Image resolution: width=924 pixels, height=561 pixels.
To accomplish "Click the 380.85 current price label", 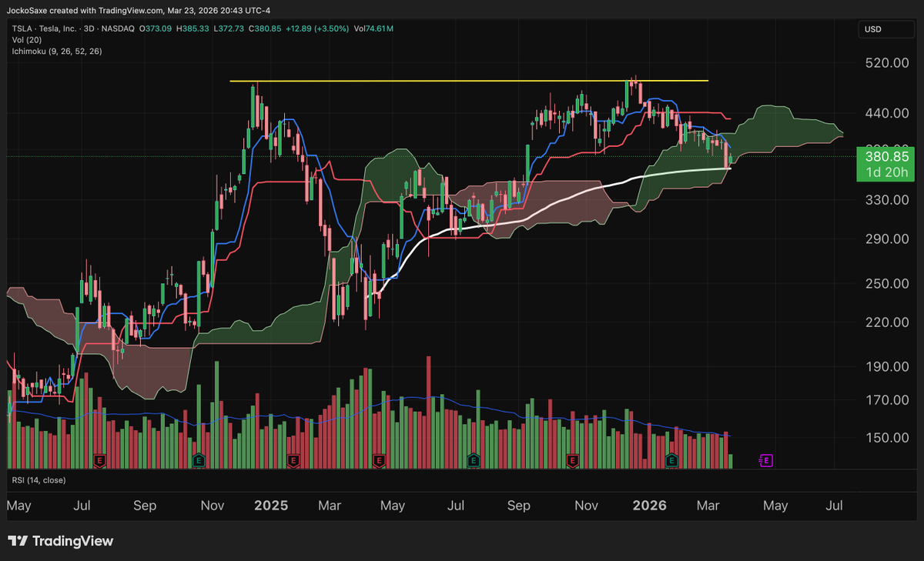I will click(x=885, y=155).
